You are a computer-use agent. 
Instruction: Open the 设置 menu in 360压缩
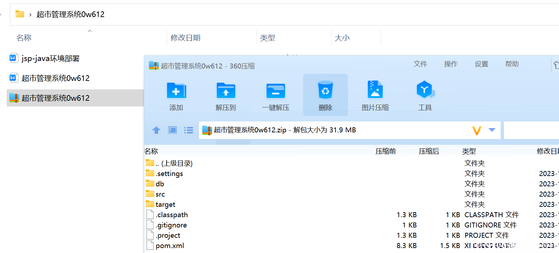[482, 64]
